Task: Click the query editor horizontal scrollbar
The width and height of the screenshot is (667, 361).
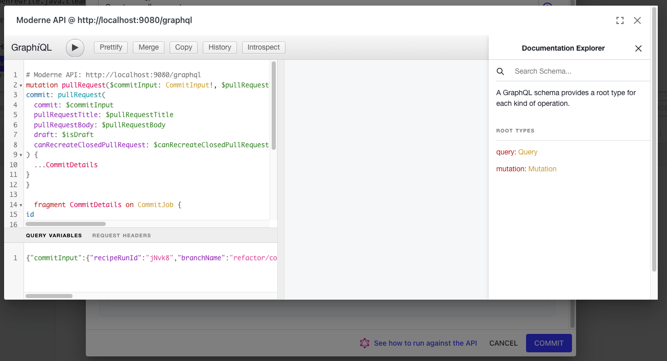Action: coord(65,224)
